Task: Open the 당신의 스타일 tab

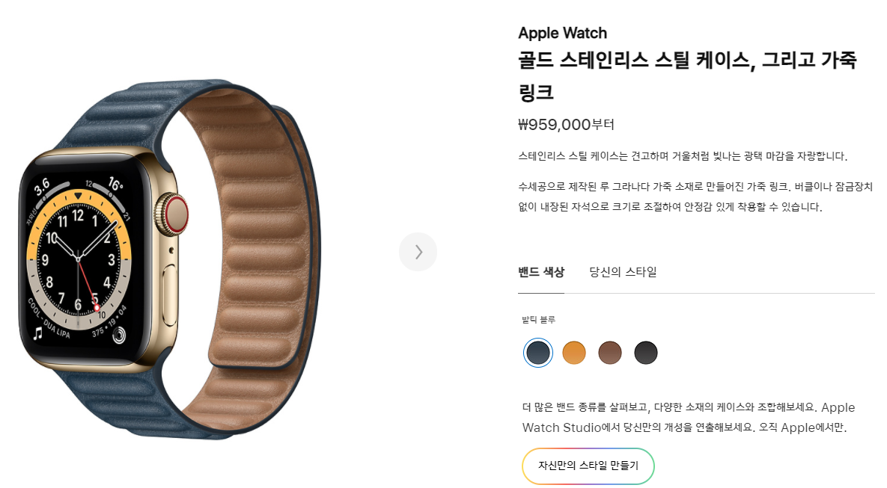Action: point(623,272)
